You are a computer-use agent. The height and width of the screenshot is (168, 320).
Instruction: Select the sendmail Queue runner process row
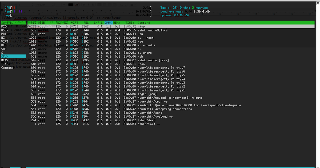pyautogui.click(x=171, y=105)
